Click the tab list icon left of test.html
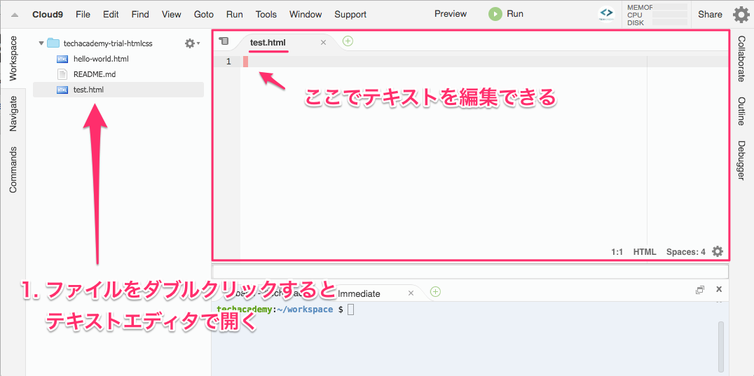754x376 pixels. point(224,41)
